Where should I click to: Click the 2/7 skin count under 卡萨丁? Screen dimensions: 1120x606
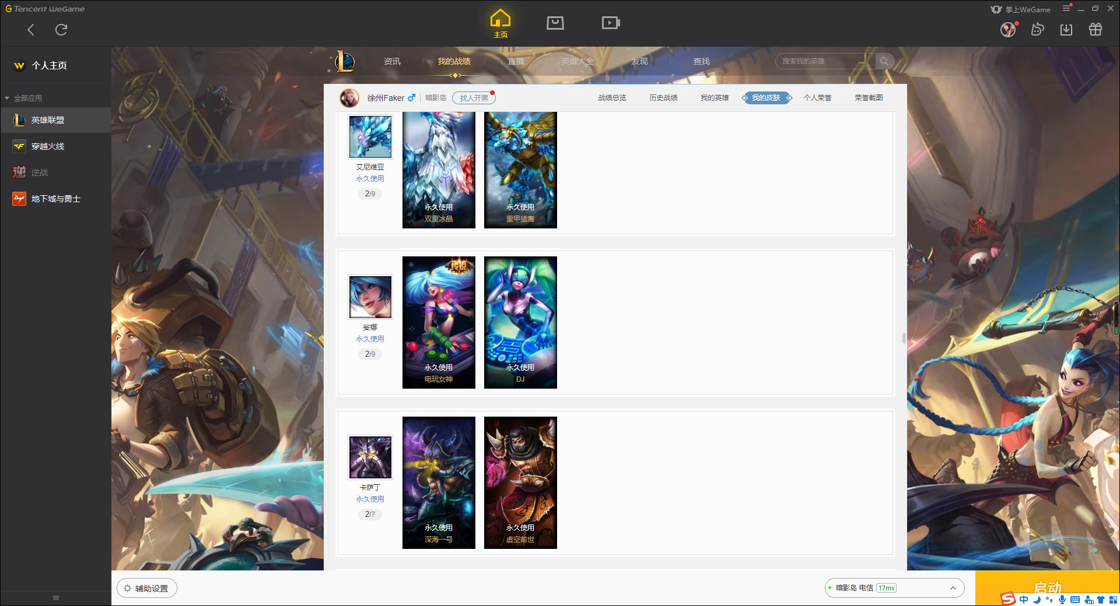(x=370, y=514)
